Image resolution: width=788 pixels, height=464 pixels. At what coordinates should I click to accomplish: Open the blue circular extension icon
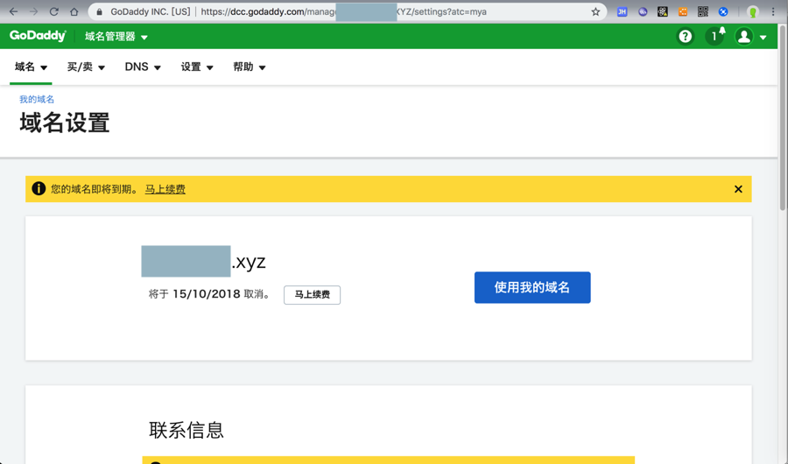click(723, 11)
